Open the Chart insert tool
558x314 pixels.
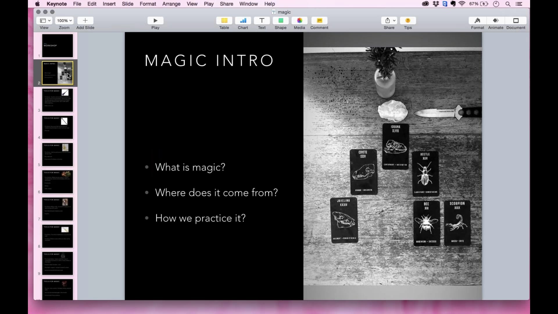pos(243,21)
